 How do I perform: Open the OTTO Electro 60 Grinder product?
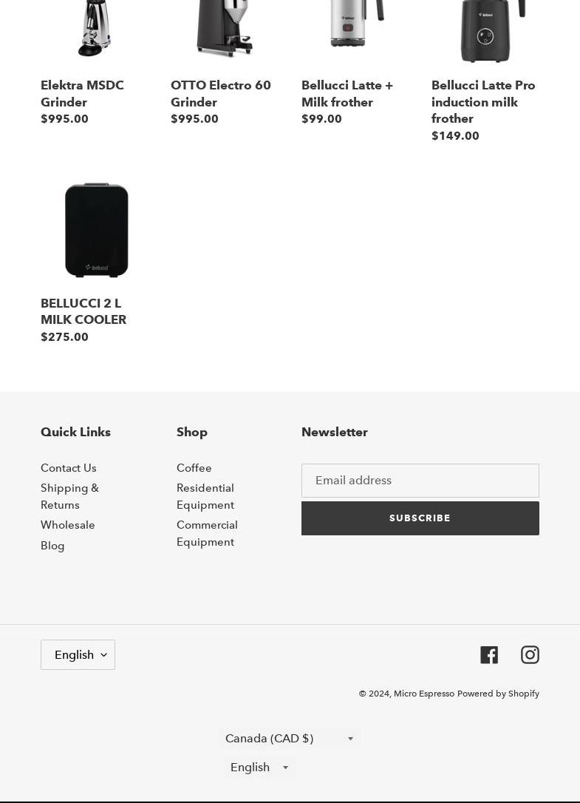[220, 93]
